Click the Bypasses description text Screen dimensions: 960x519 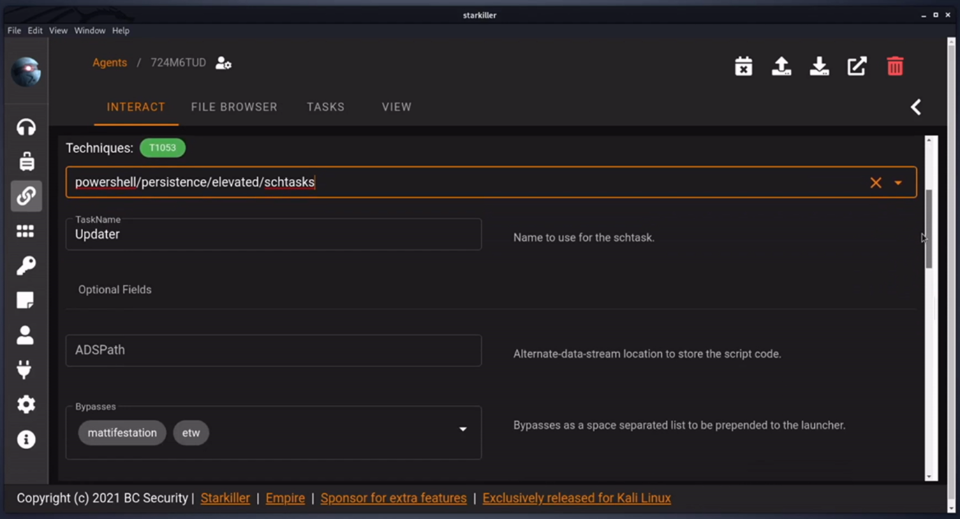coord(679,425)
